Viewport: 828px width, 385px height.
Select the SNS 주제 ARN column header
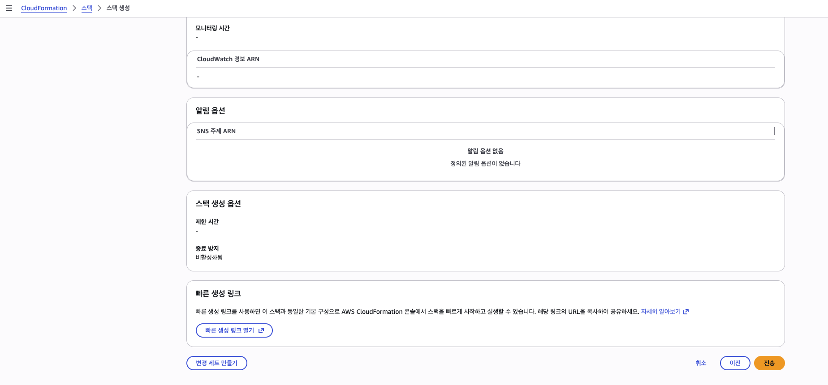pos(217,131)
